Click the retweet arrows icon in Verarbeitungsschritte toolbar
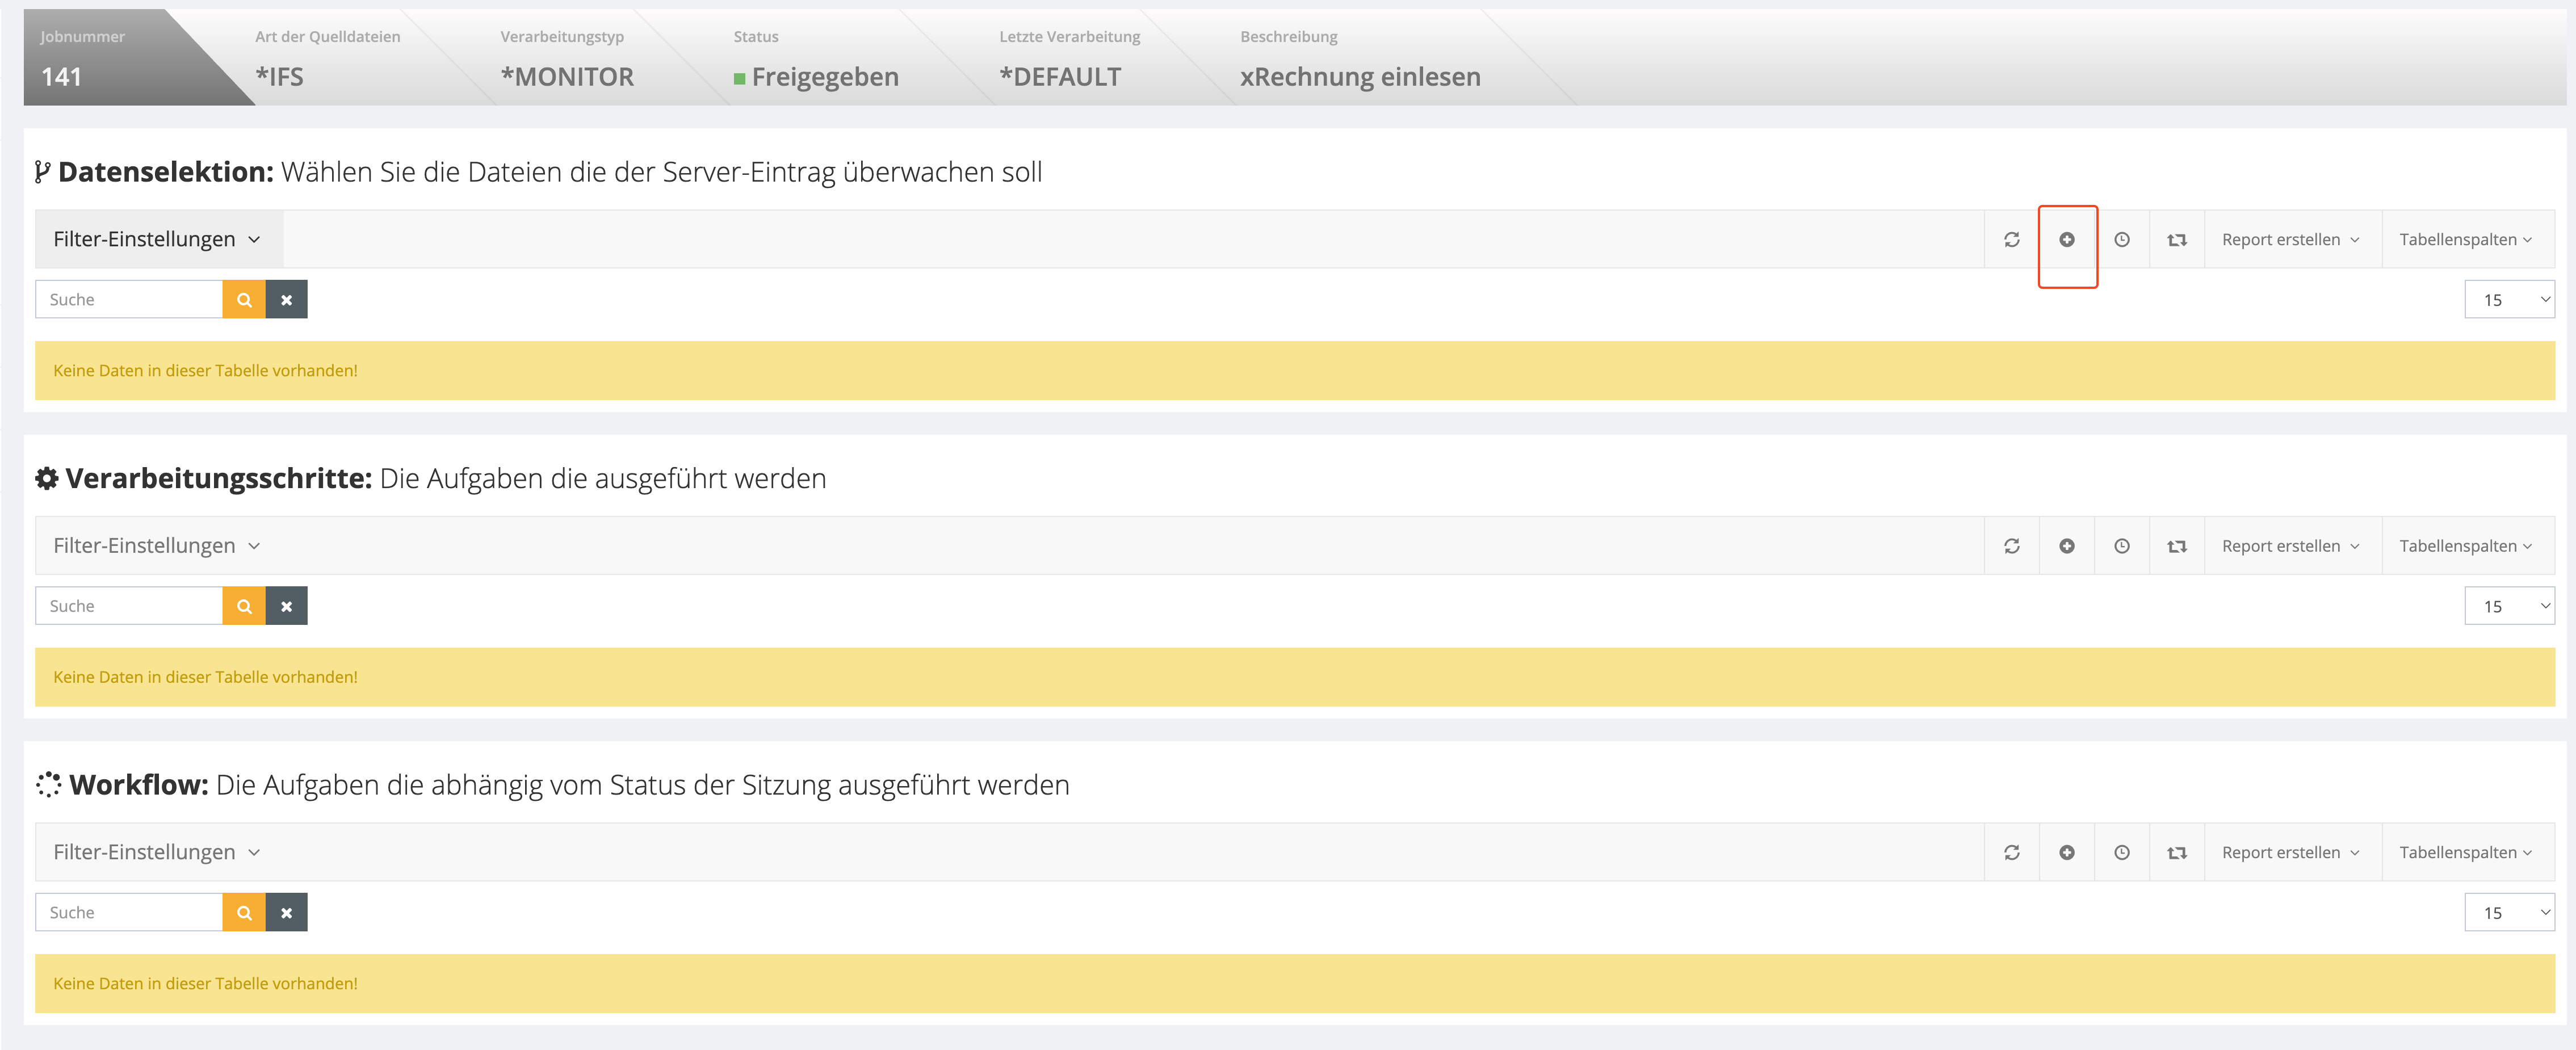This screenshot has height=1050, width=2576. (2176, 546)
